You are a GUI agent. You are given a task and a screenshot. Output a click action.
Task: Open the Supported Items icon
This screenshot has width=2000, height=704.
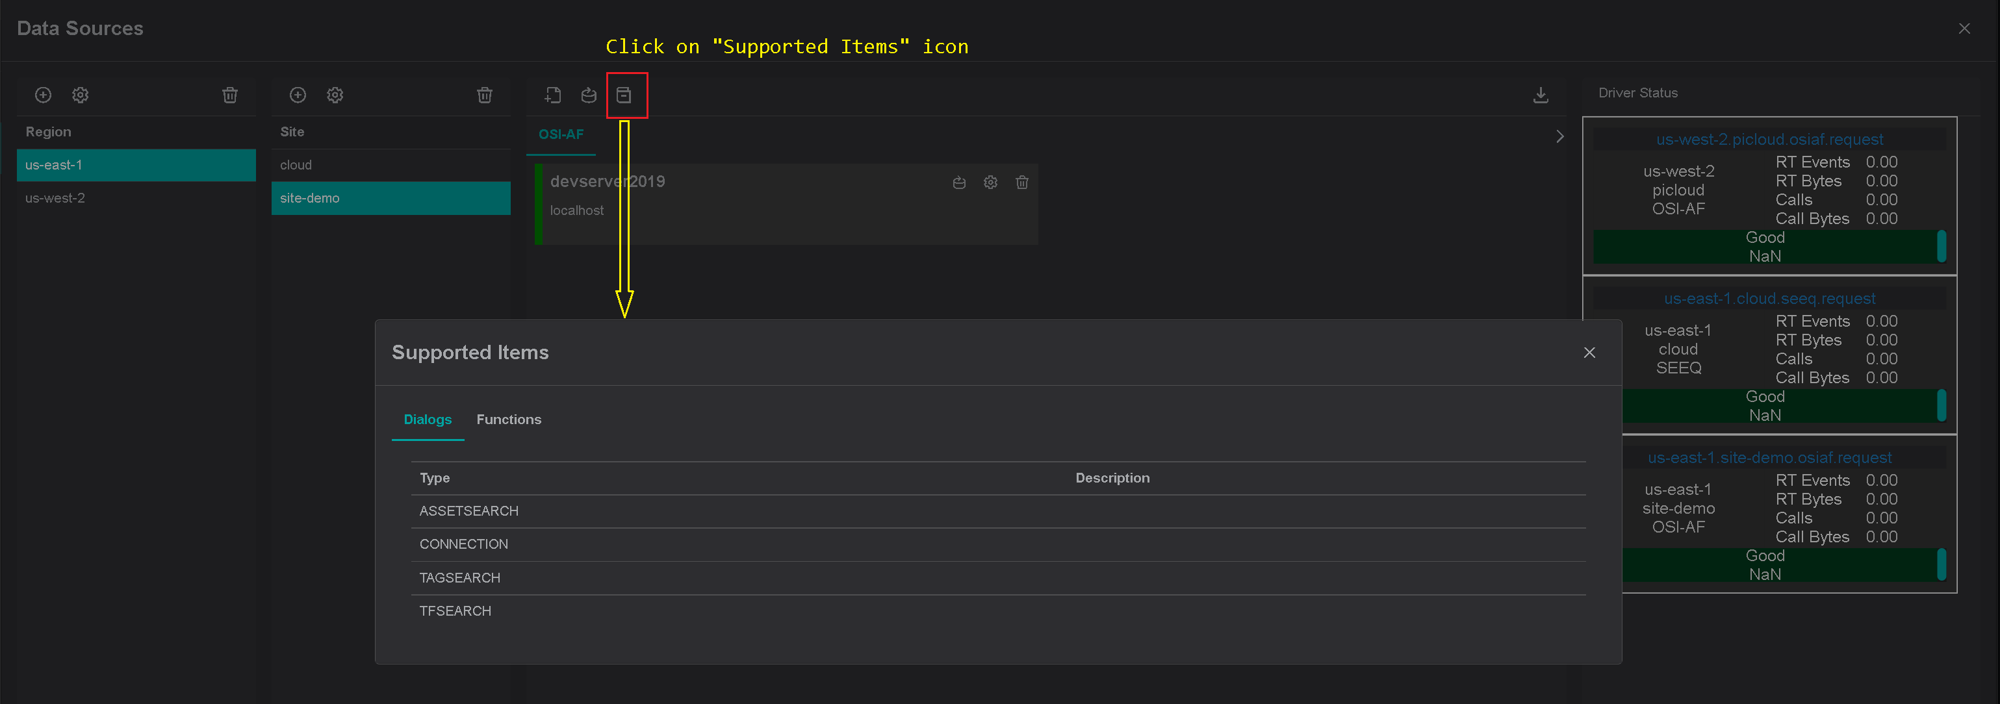(624, 95)
